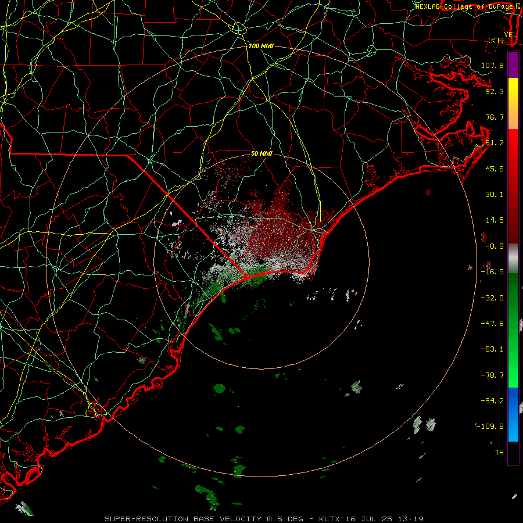Screen dimensions: 523x523
Task: Click the VEL legend title
Action: tap(510, 35)
